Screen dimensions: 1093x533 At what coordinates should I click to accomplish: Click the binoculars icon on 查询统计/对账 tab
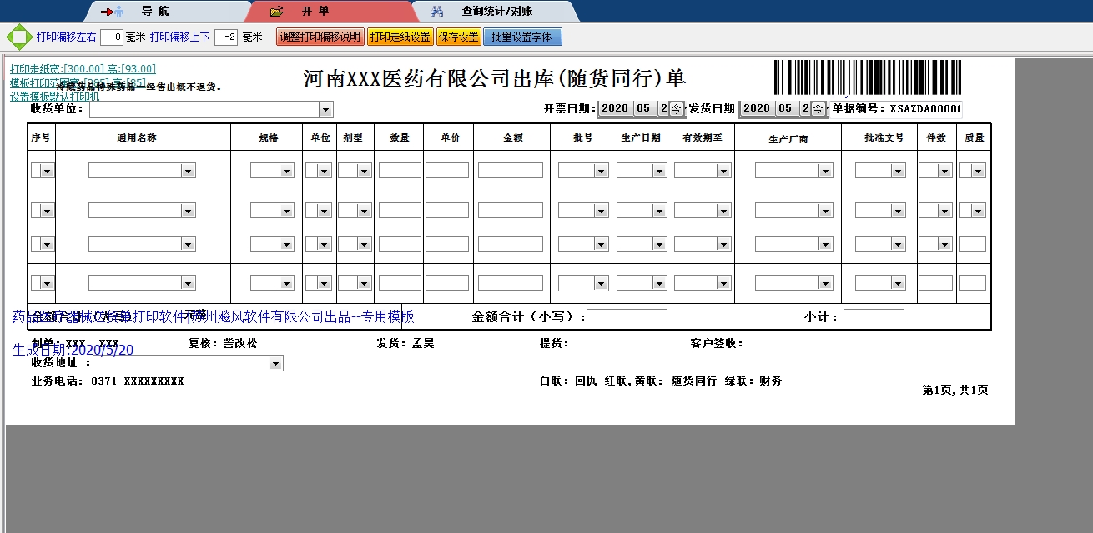(x=437, y=12)
